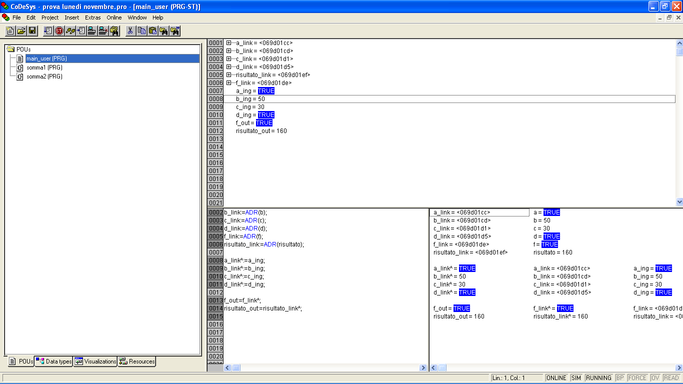Screen dimensions: 683x384
Task: Click the Logout icon with red X
Action: [x=103, y=31]
